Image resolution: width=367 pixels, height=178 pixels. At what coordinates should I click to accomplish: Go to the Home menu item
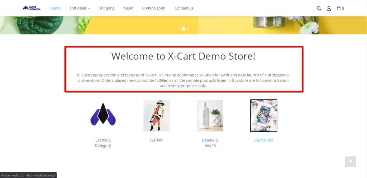pos(55,8)
